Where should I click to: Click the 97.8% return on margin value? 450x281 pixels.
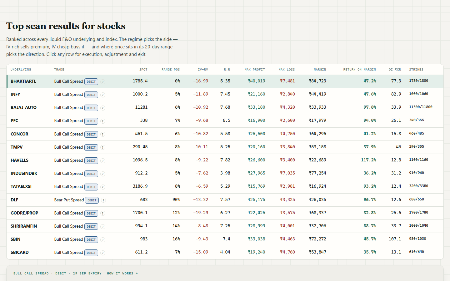tap(370, 107)
